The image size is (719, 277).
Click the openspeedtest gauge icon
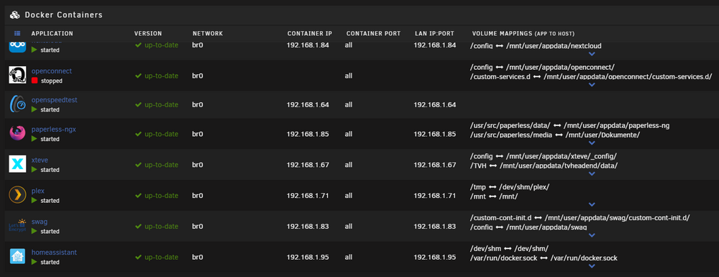coord(17,104)
